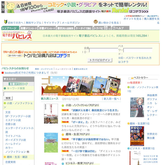Click the keyword search text box
Screen dimensions: 164x165
[18, 94]
